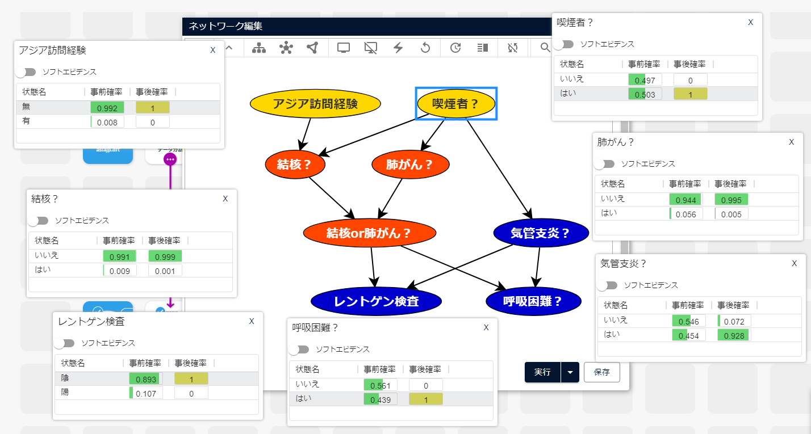Click the show monitor icon
The width and height of the screenshot is (811, 434).
343,48
